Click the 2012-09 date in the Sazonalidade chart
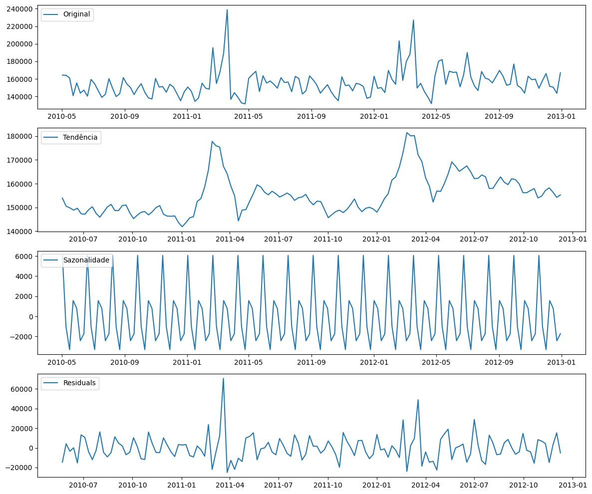The image size is (592, 494). 499,362
